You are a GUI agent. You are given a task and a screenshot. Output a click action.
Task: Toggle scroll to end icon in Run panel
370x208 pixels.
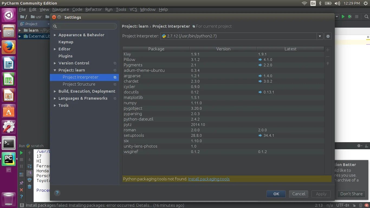point(30,173)
